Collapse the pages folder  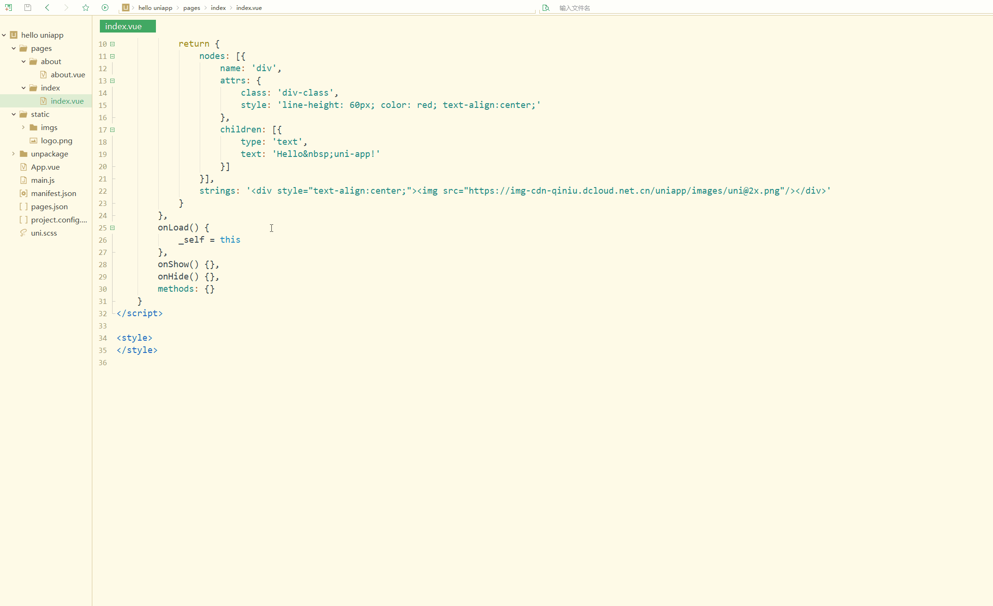14,48
